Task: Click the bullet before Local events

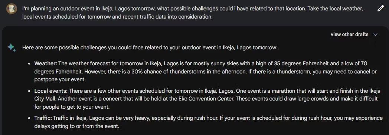Action: tap(29, 91)
